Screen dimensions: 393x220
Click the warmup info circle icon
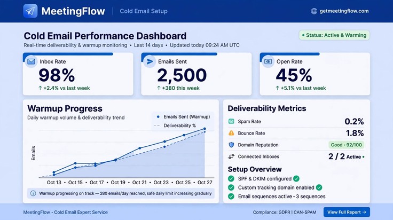tap(33, 193)
